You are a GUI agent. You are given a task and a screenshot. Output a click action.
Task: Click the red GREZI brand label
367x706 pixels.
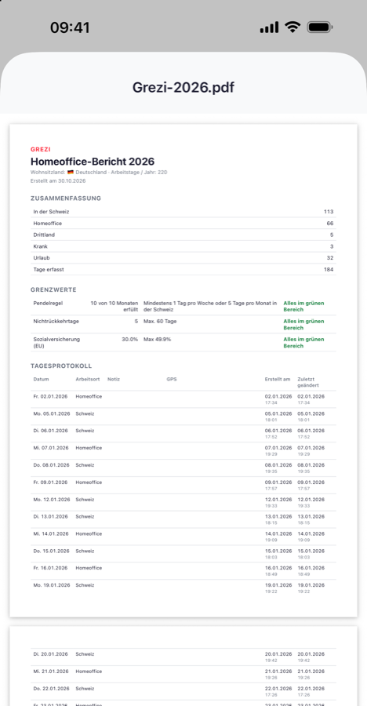click(x=41, y=150)
